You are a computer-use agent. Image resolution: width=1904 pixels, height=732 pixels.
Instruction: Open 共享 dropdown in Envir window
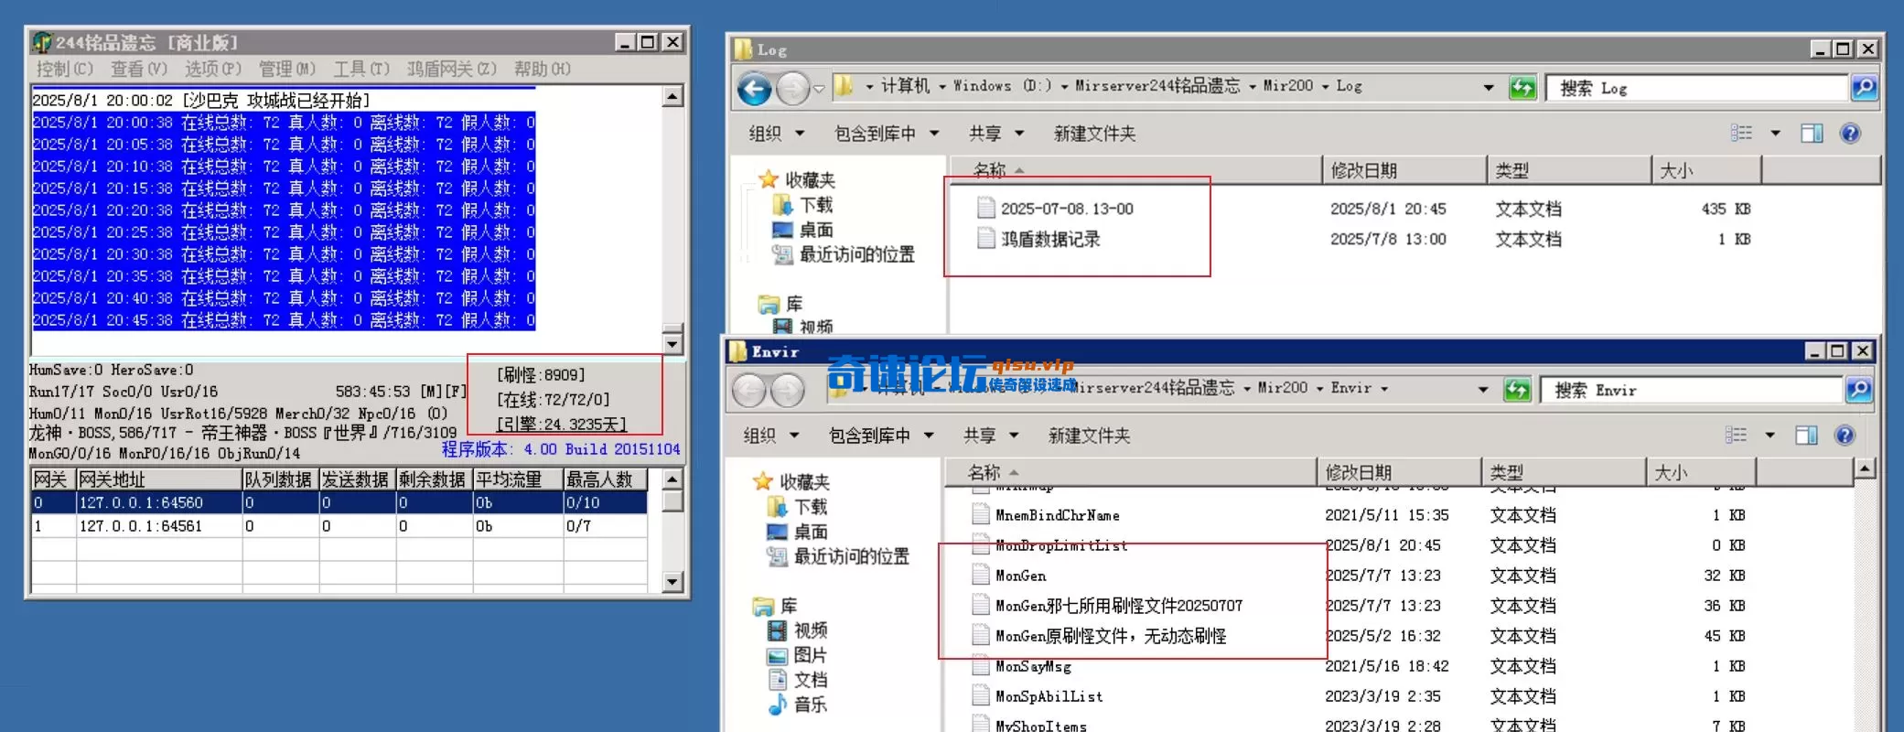coord(991,436)
